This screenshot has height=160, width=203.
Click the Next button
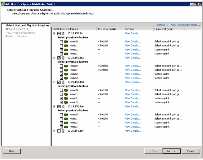coord(171,151)
